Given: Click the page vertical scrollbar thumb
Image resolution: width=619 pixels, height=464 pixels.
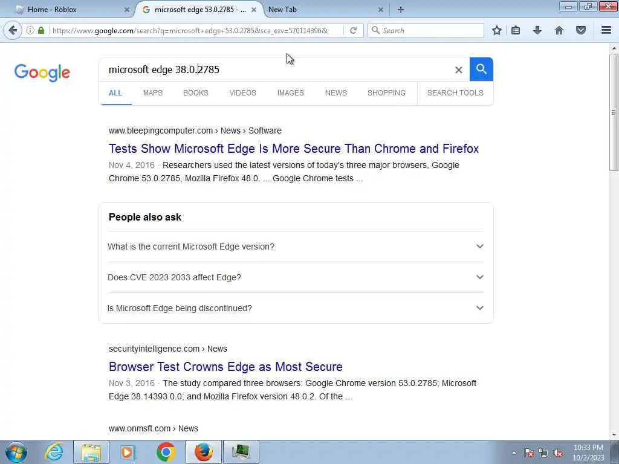Looking at the screenshot, I should (x=614, y=112).
